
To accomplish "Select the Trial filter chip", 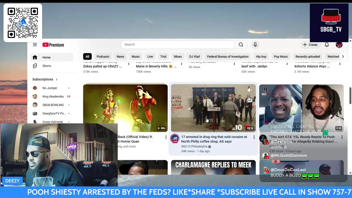I will pyautogui.click(x=163, y=56).
